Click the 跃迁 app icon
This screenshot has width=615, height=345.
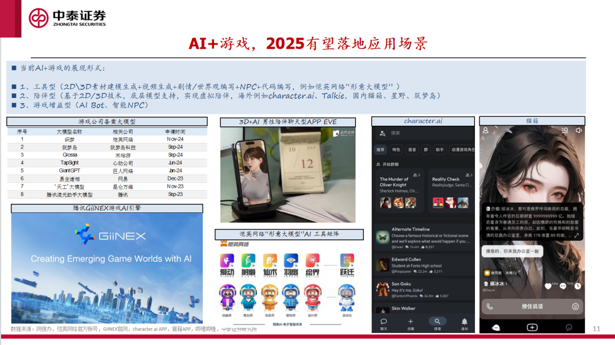click(x=347, y=260)
